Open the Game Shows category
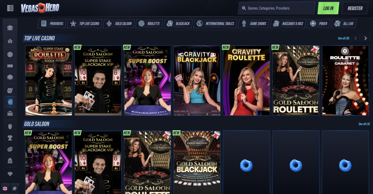The image size is (373, 194). pyautogui.click(x=254, y=24)
